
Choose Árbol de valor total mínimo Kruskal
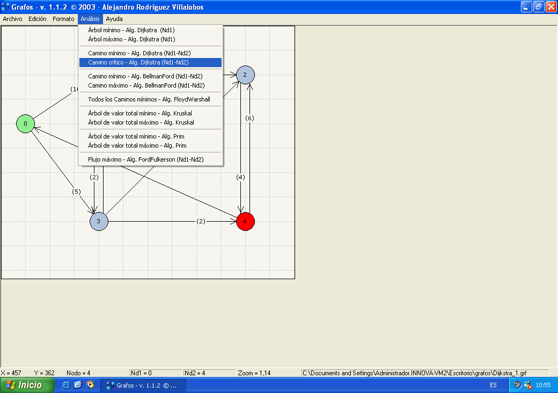pyautogui.click(x=139, y=113)
